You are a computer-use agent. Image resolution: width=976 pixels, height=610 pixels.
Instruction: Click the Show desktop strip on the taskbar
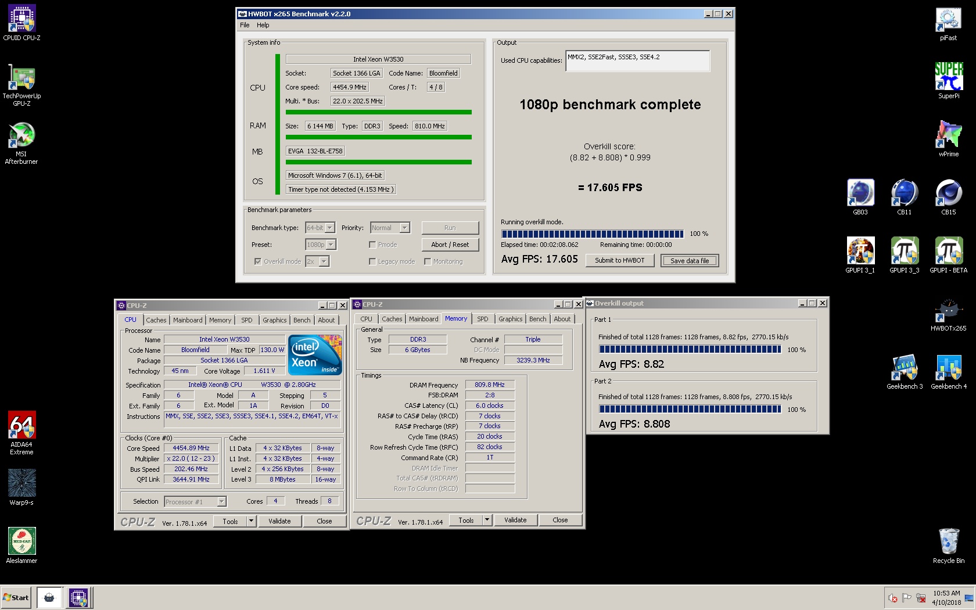point(968,597)
